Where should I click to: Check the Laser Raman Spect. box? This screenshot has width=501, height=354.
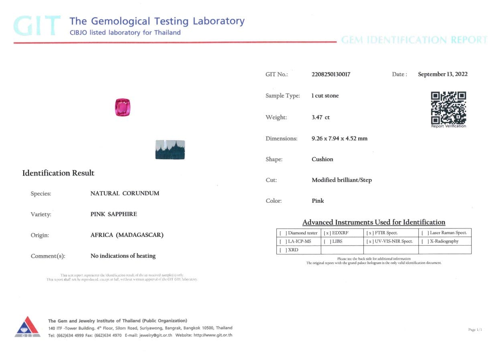[425, 233]
